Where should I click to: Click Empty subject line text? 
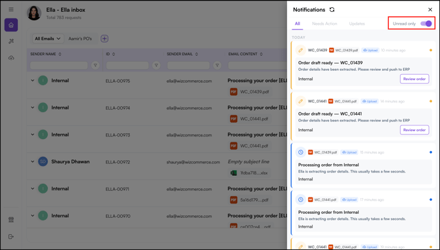click(248, 161)
